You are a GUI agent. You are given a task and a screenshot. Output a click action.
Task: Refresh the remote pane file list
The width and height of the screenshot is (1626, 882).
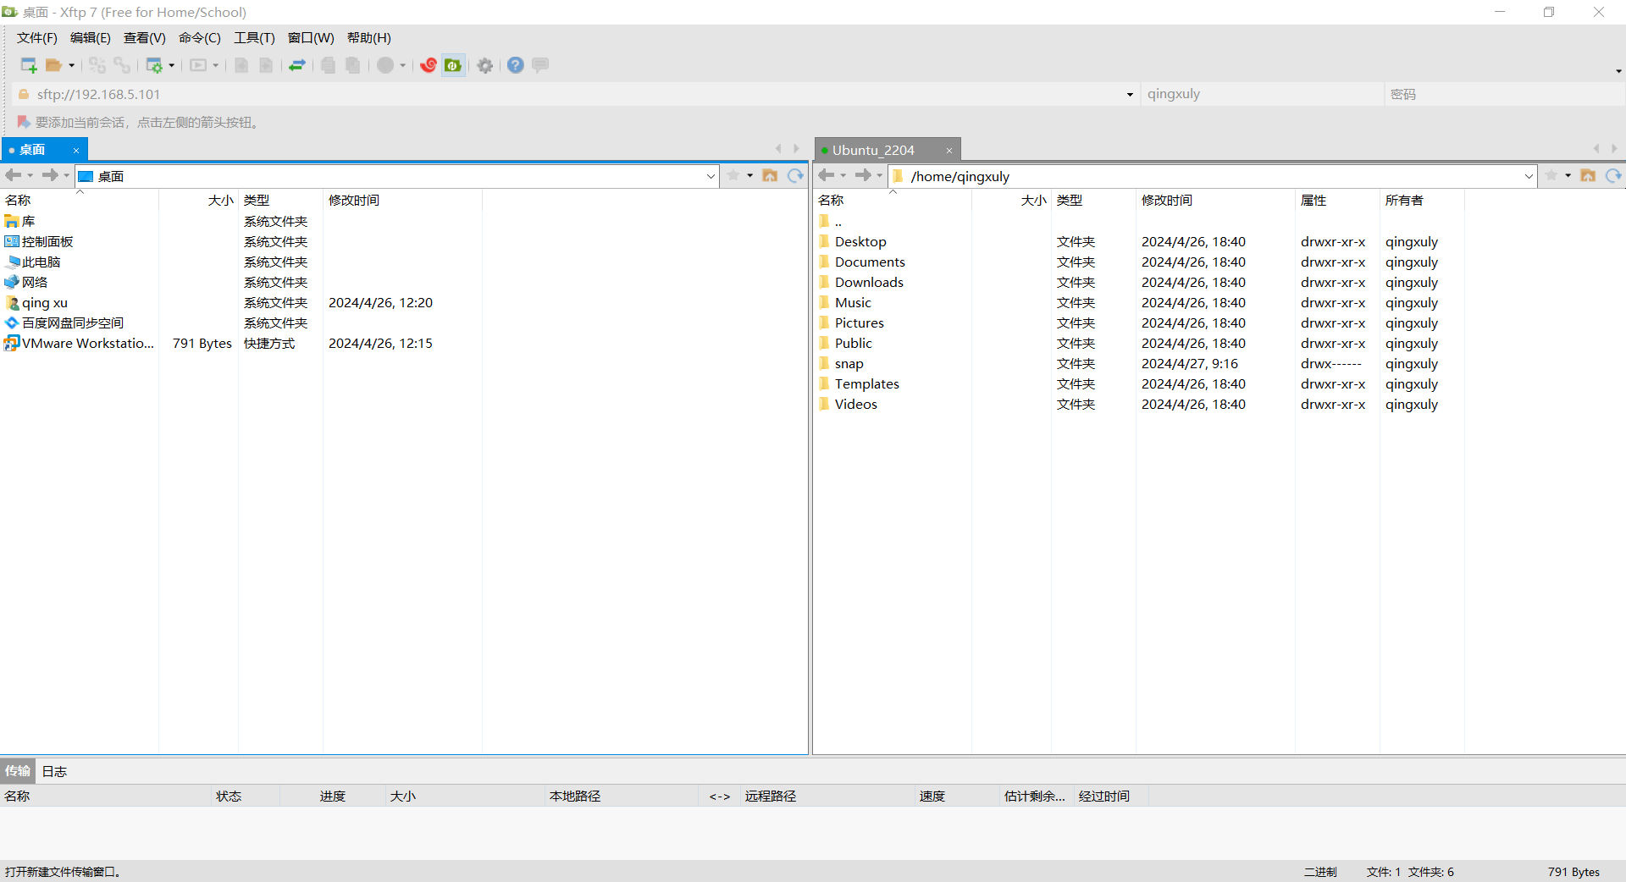1613,175
